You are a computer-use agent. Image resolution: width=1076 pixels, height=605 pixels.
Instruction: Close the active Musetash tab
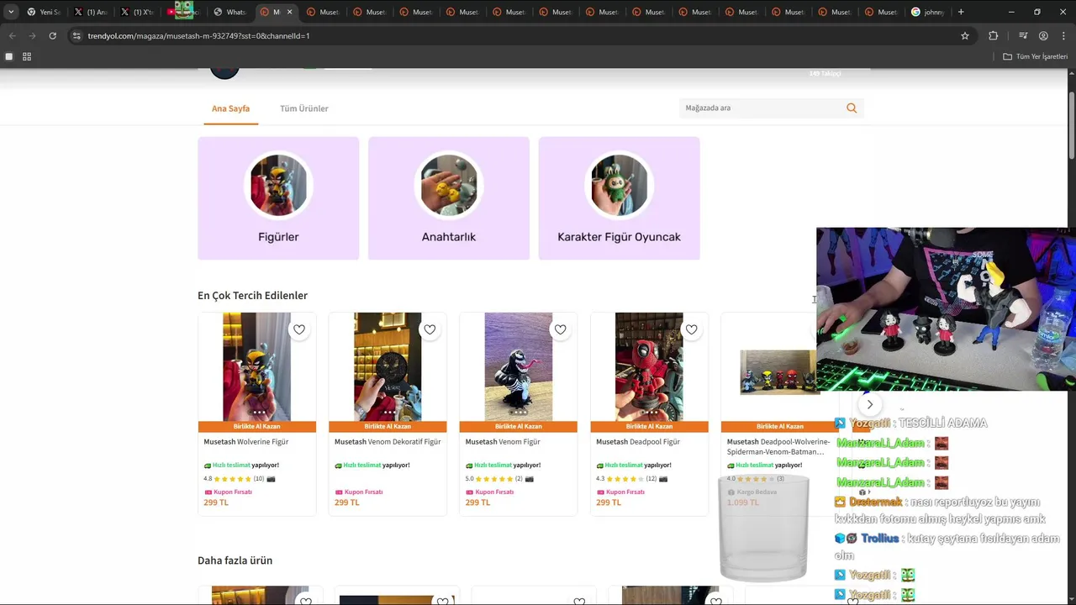289,12
